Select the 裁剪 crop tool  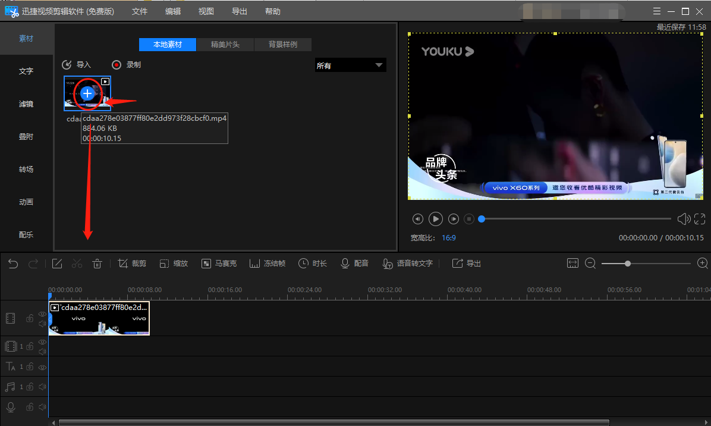click(132, 264)
